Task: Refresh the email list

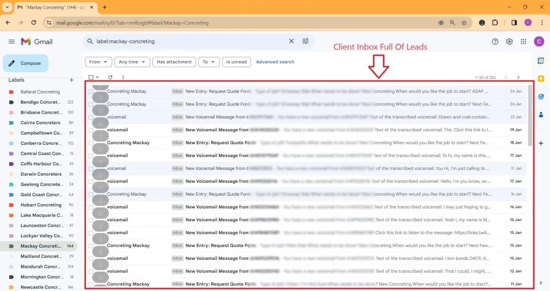Action: pos(110,77)
